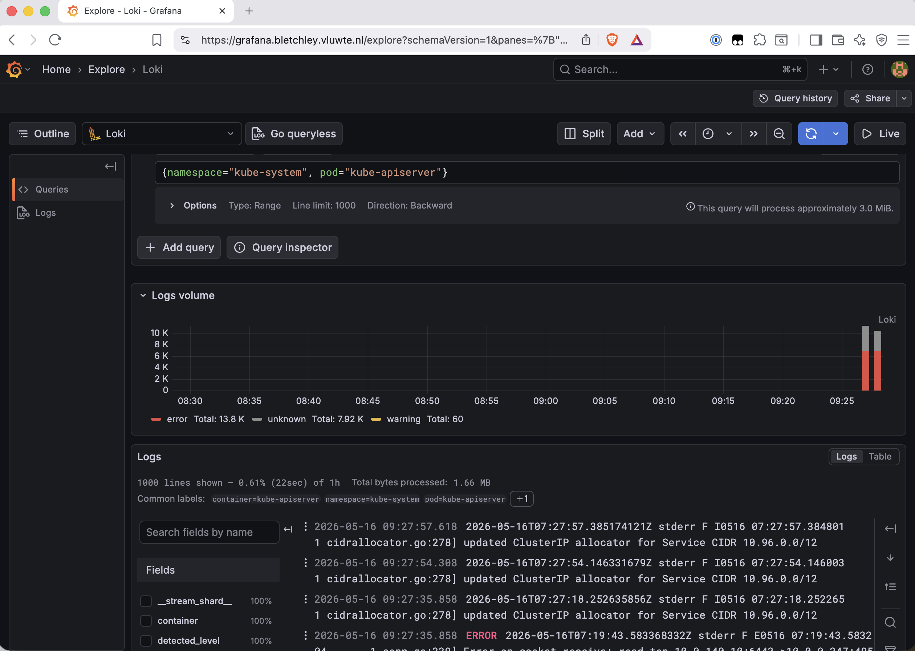915x651 pixels.
Task: Expand the +1 common labels
Action: tap(522, 499)
